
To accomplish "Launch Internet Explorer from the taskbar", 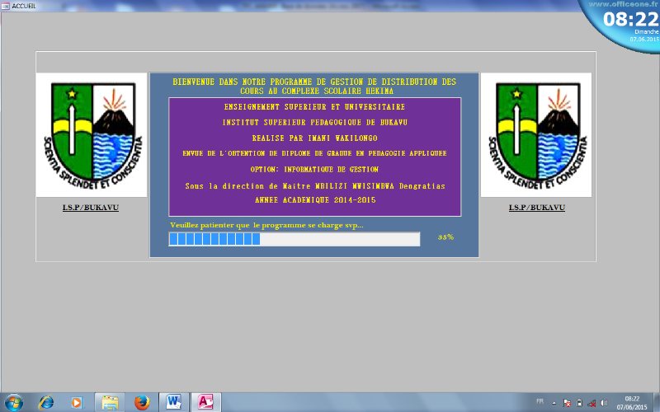I will [46, 402].
